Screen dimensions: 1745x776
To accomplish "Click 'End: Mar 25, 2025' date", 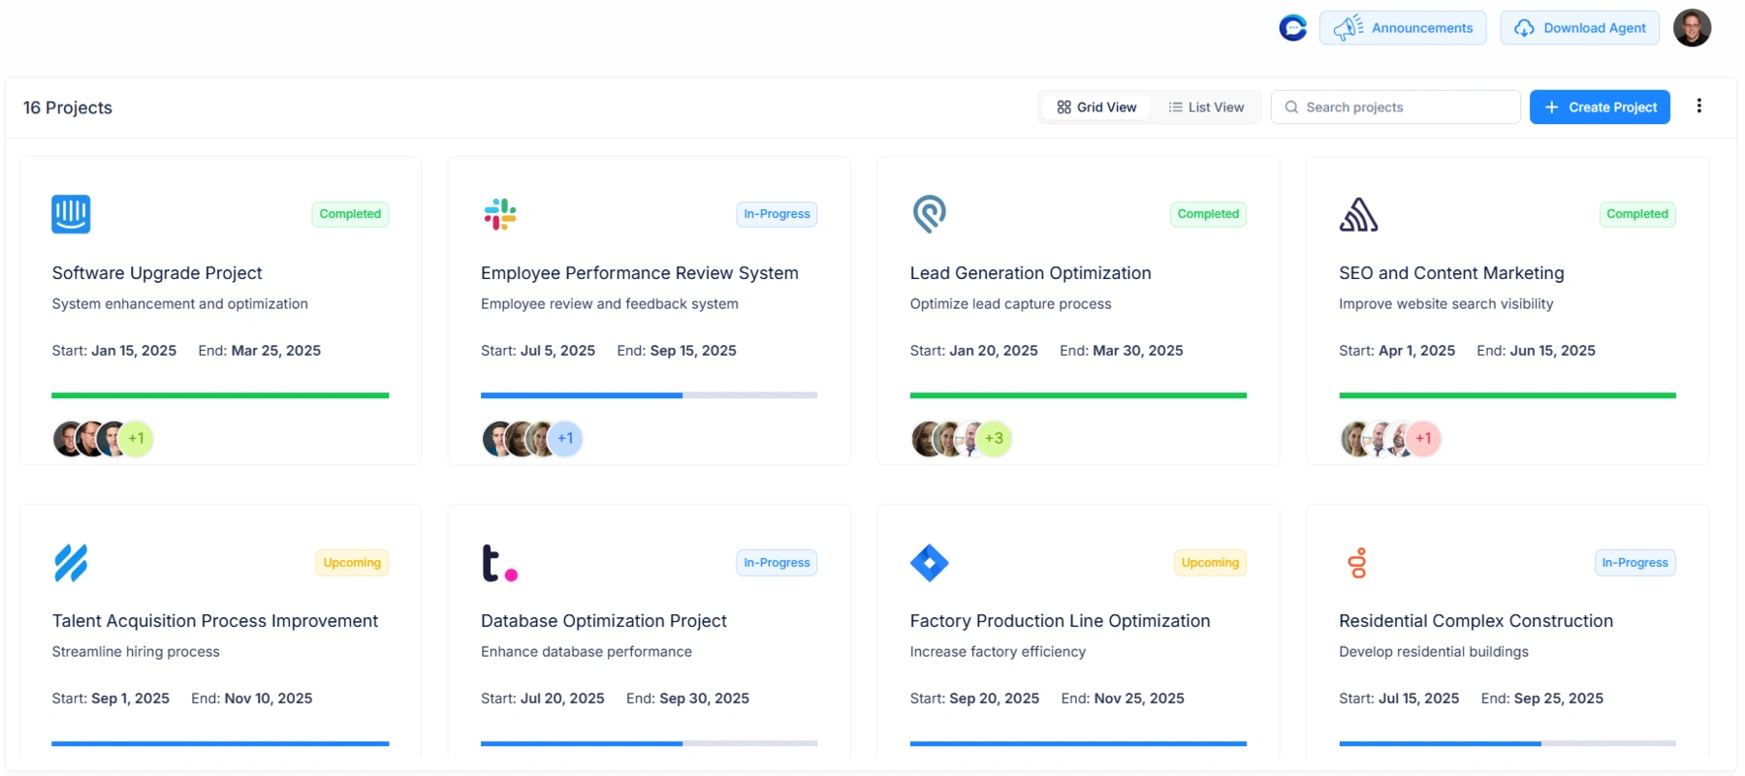I will tap(260, 351).
